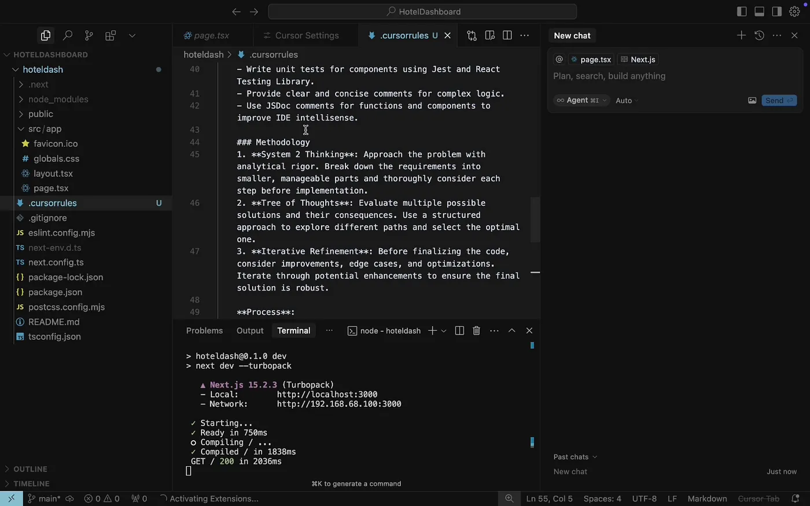Click Past chats at the panel bottom

(x=572, y=456)
